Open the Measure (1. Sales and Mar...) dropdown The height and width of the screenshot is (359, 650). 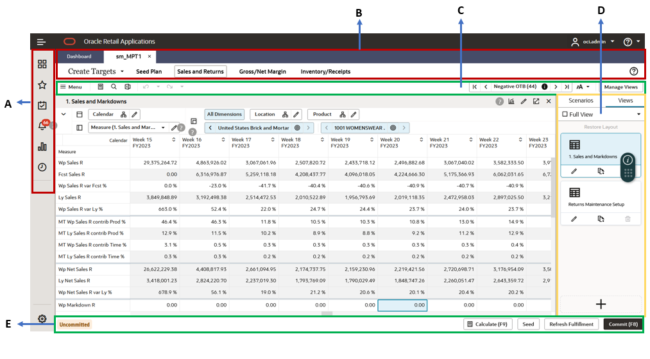(163, 128)
